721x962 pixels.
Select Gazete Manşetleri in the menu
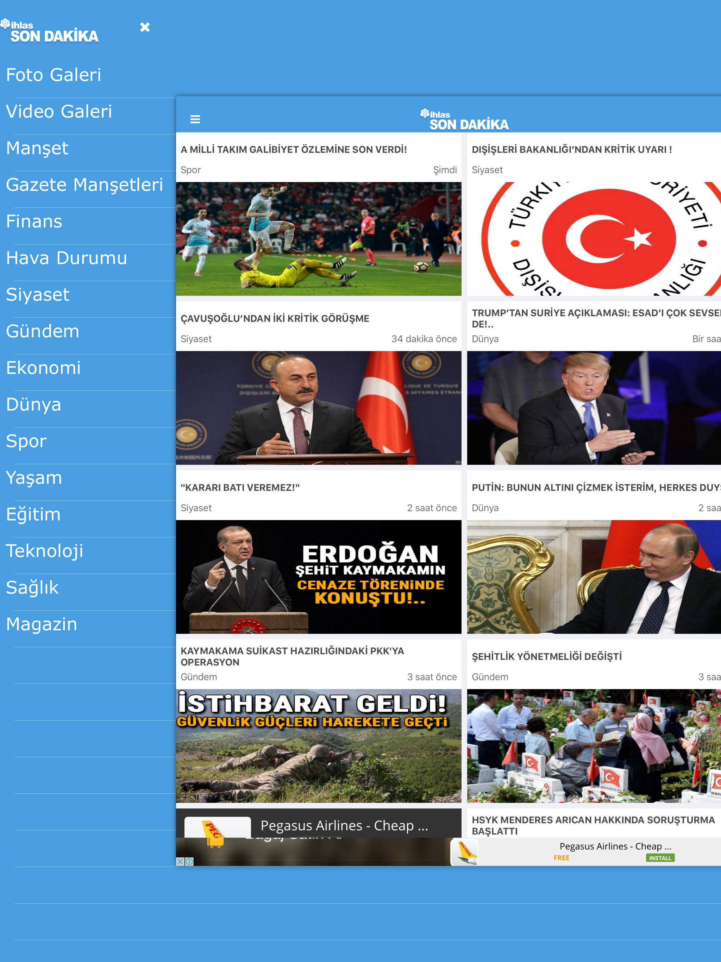(84, 185)
